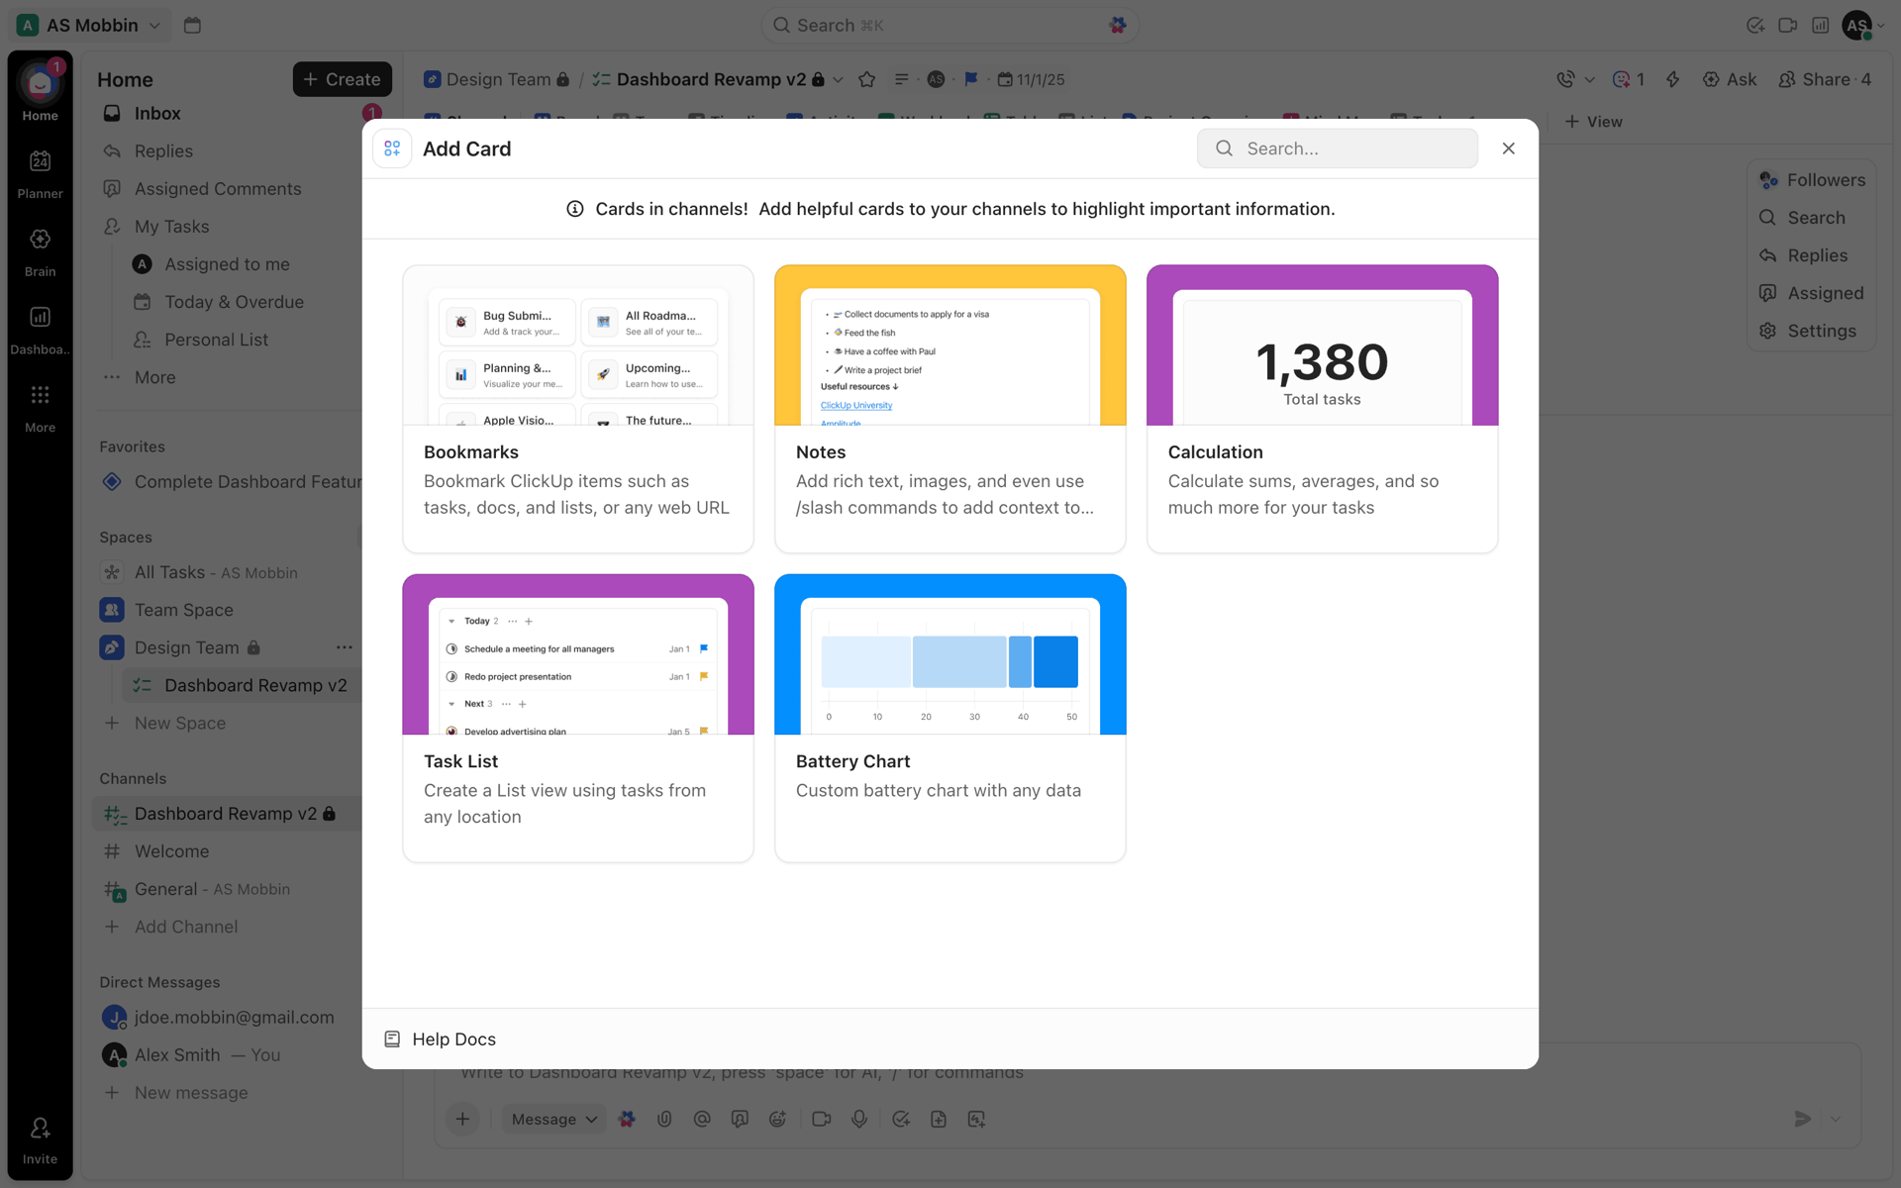Open the Planner sidebar icon
The width and height of the screenshot is (1901, 1188).
[x=40, y=173]
